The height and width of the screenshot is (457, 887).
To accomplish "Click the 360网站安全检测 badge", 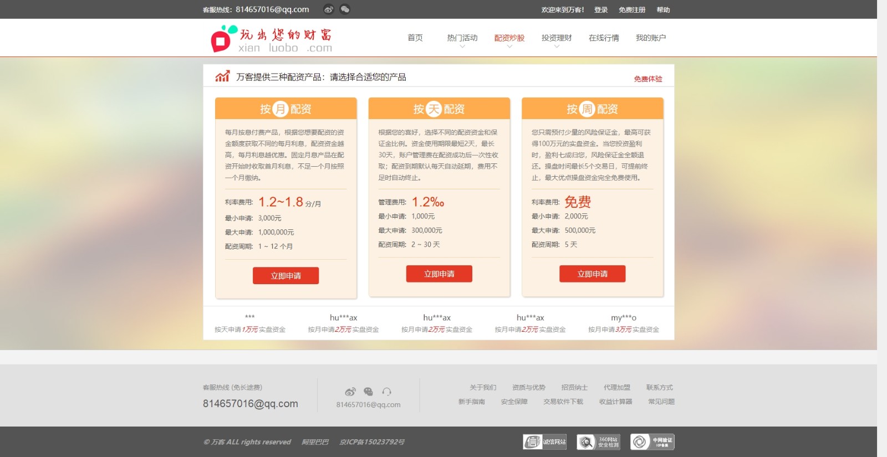I will coord(598,441).
